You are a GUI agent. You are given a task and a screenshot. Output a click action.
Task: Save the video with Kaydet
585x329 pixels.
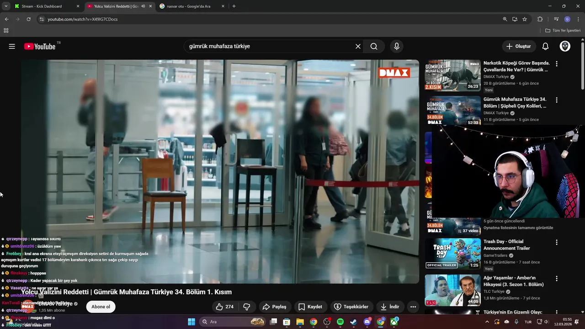[x=310, y=307]
